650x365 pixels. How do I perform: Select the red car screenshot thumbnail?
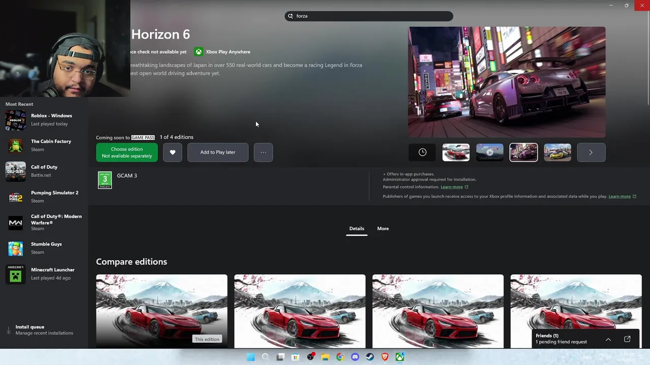point(456,152)
